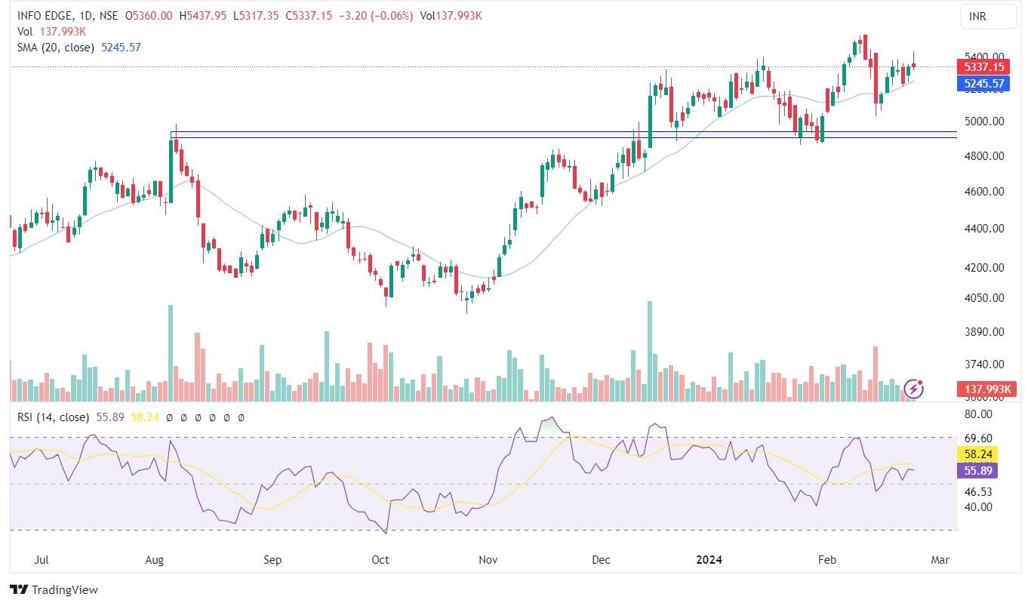This screenshot has width=1031, height=606.
Task: Open the INR currency selector
Action: point(988,17)
